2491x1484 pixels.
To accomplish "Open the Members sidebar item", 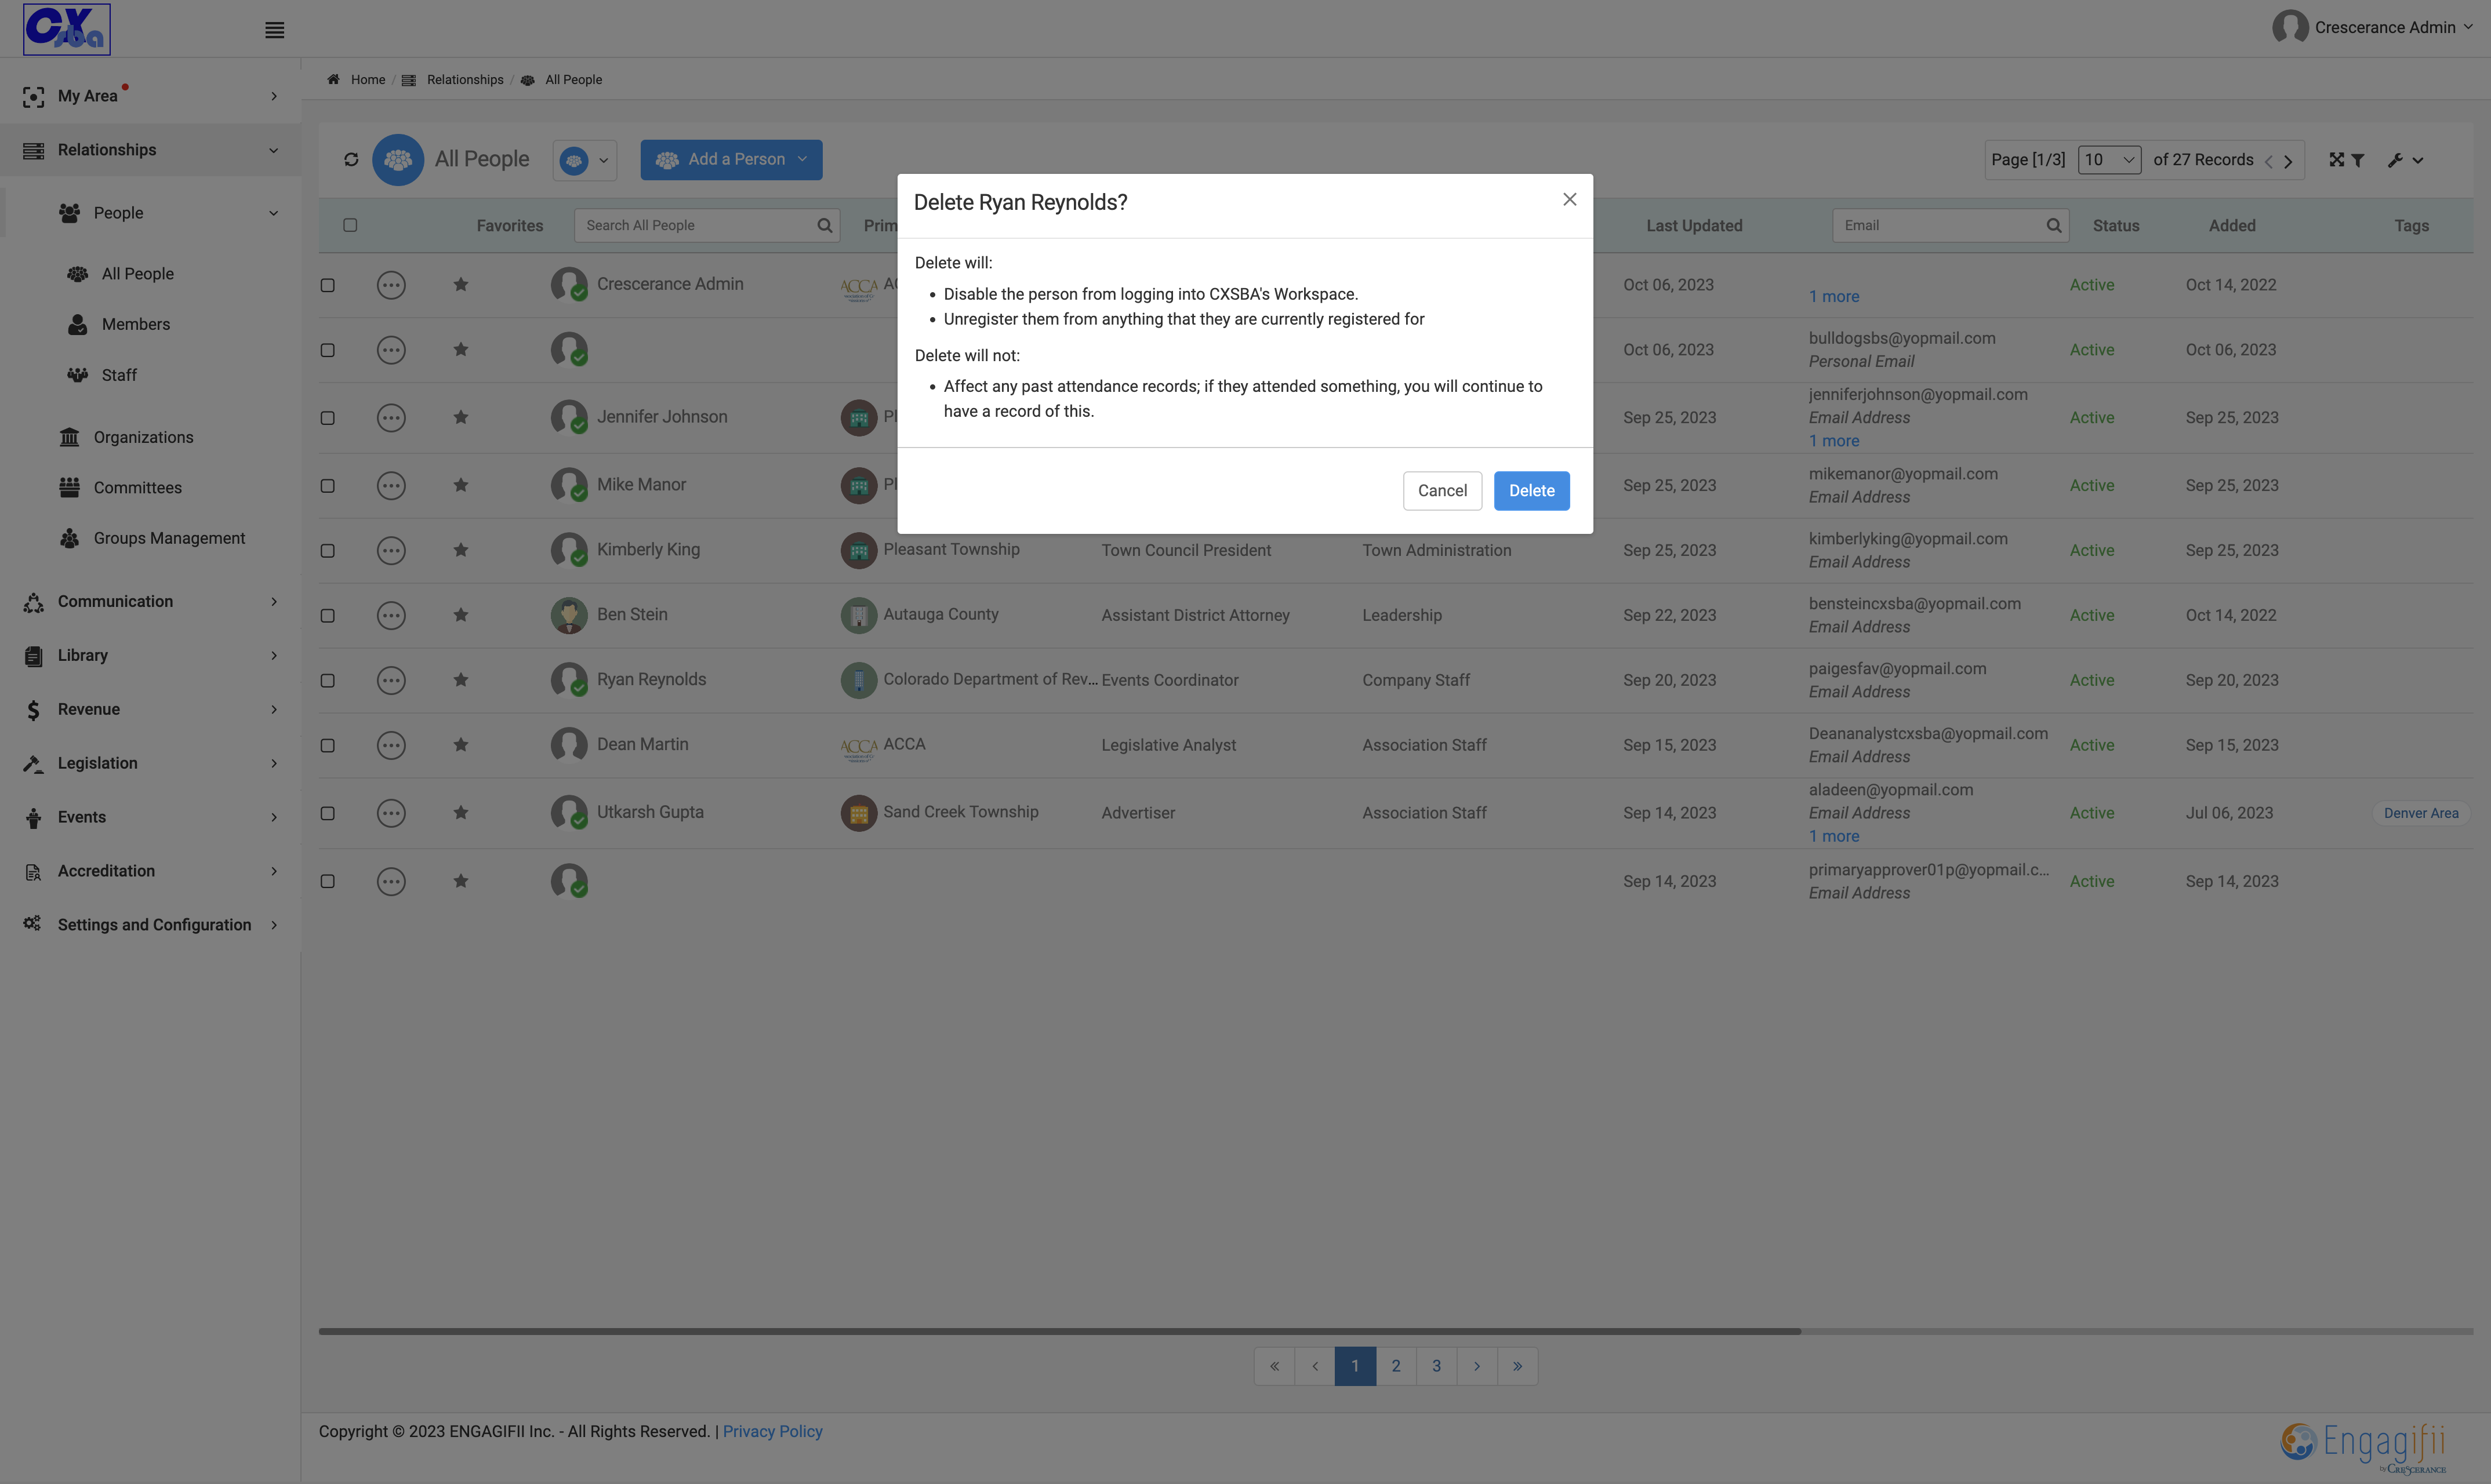I will [x=136, y=325].
